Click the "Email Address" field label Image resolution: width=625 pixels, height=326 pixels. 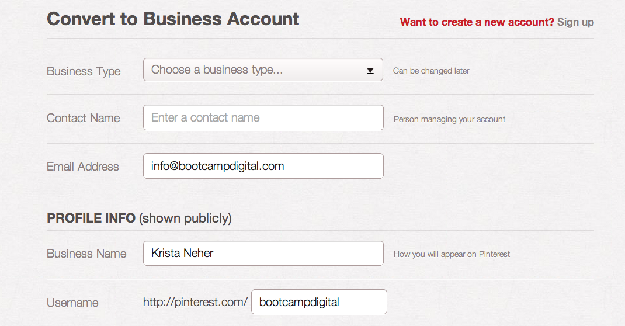[x=82, y=167]
